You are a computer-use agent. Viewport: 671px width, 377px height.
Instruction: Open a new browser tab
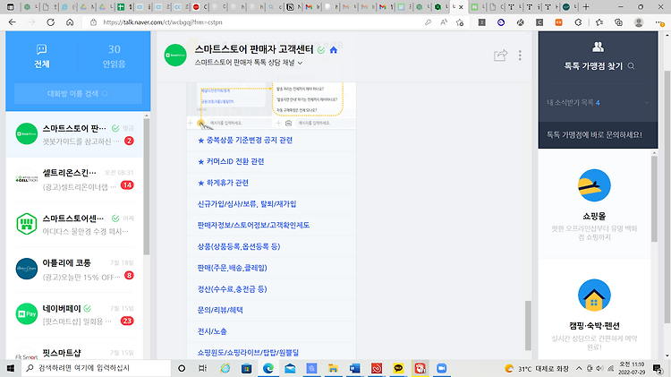tap(586, 7)
